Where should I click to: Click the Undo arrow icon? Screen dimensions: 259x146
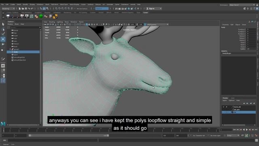pyautogui.click(x=29, y=9)
